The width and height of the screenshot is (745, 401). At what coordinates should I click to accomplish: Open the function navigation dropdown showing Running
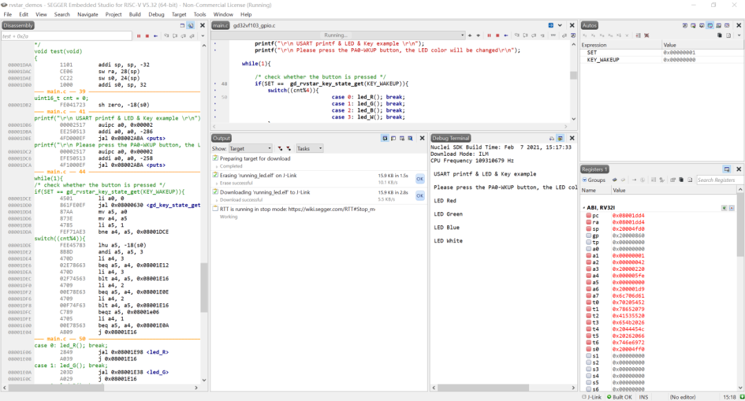coord(338,35)
